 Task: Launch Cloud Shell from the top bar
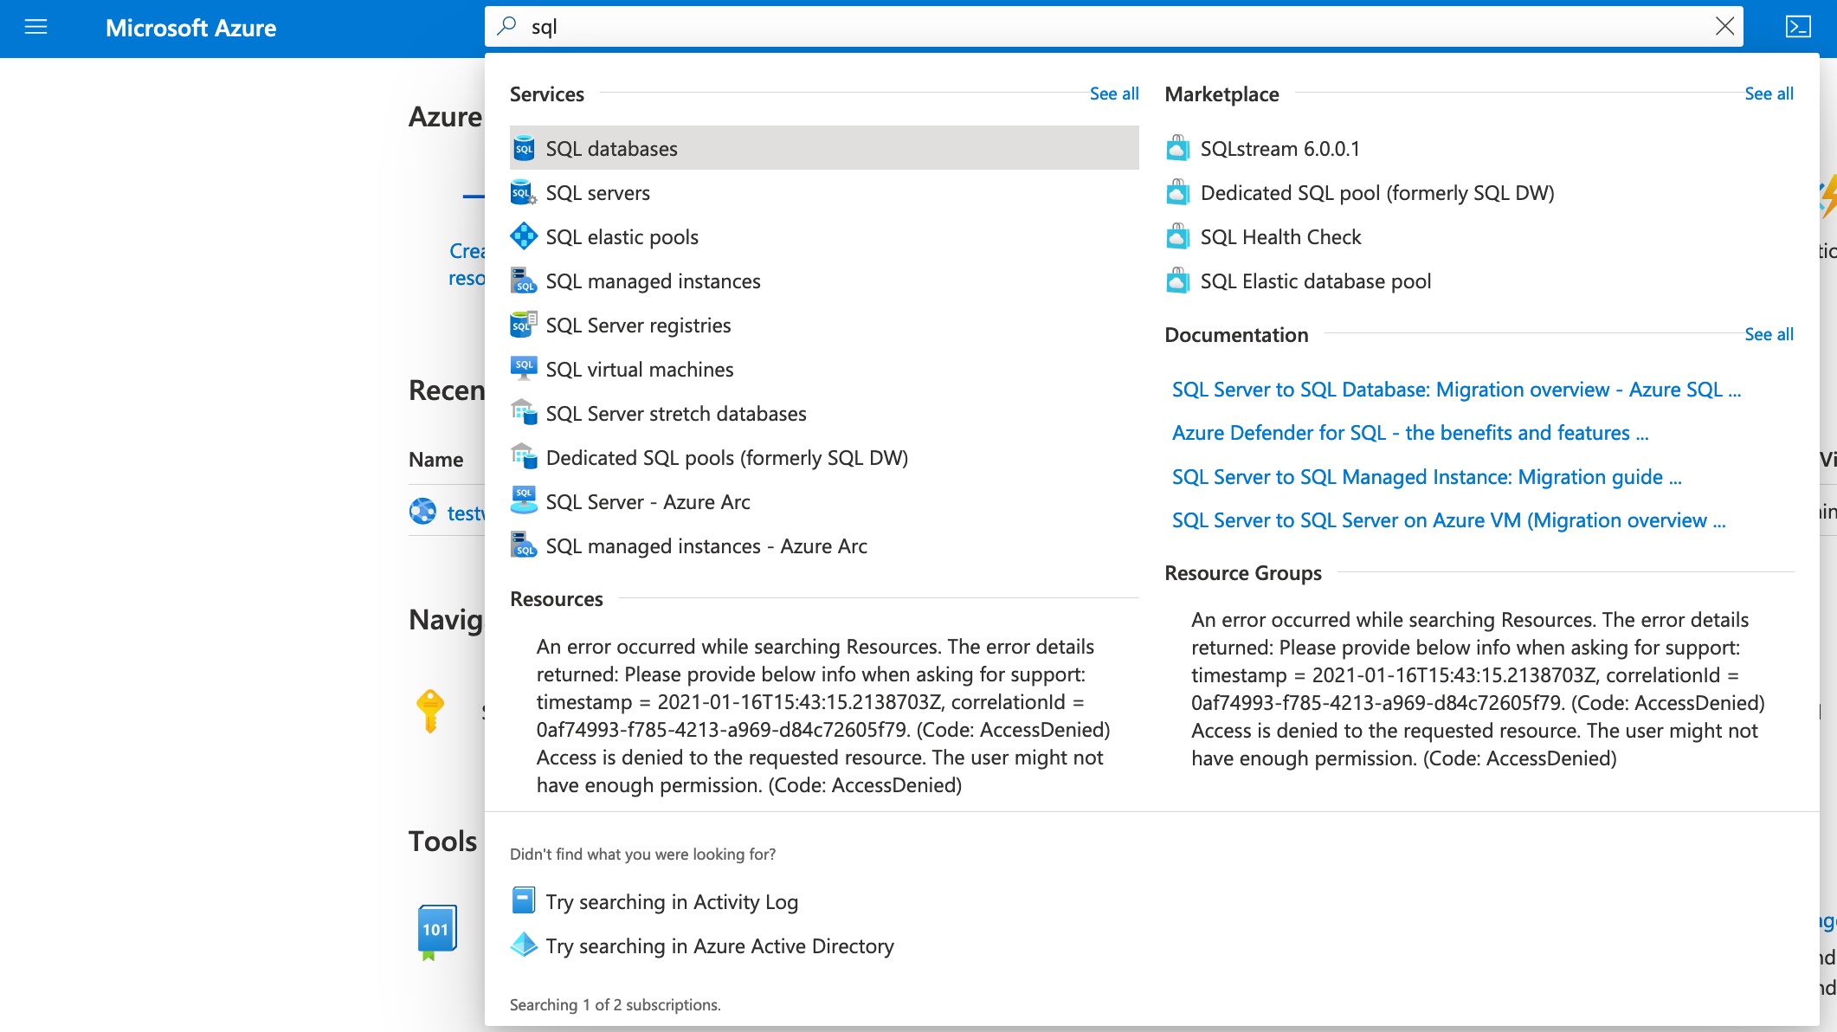click(1798, 27)
